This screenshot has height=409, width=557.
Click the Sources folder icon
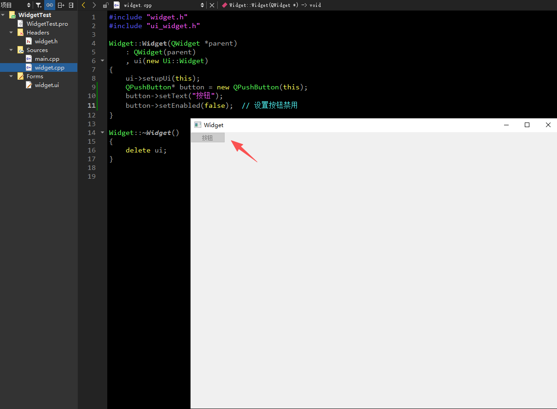coord(20,50)
